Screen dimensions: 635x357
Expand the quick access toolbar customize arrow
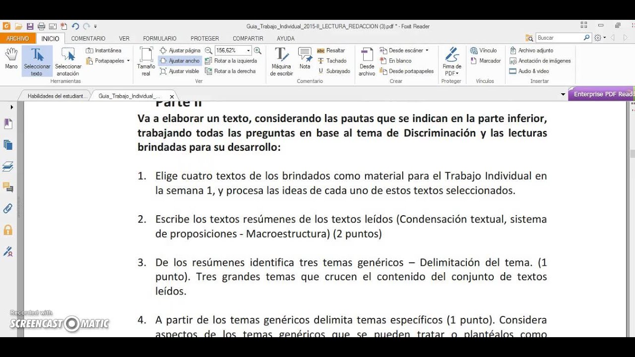(x=95, y=26)
